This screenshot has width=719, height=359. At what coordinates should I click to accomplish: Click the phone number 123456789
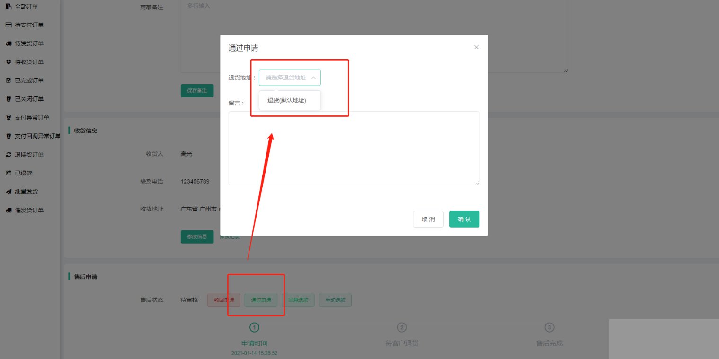click(195, 182)
